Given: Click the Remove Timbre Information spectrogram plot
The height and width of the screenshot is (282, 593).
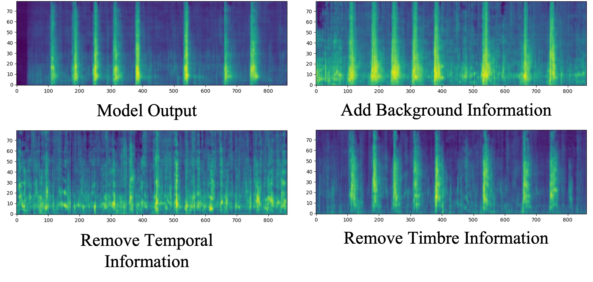Looking at the screenshot, I should click(x=451, y=172).
